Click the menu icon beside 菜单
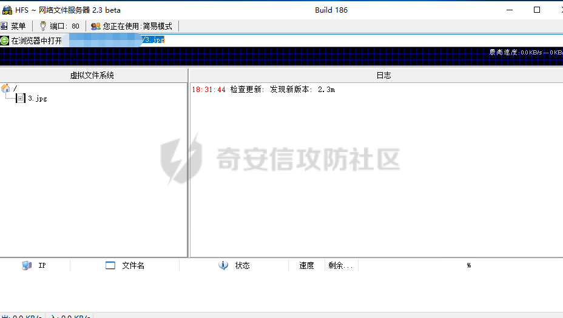 point(4,26)
